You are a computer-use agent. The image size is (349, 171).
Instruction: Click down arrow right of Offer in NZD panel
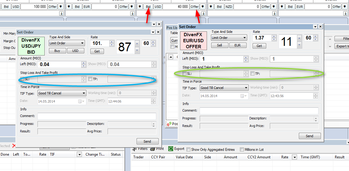pyautogui.click(x=273, y=7)
